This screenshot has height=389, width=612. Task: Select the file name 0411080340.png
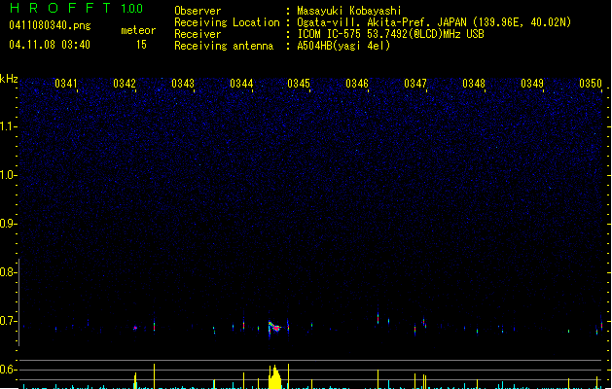(x=50, y=26)
